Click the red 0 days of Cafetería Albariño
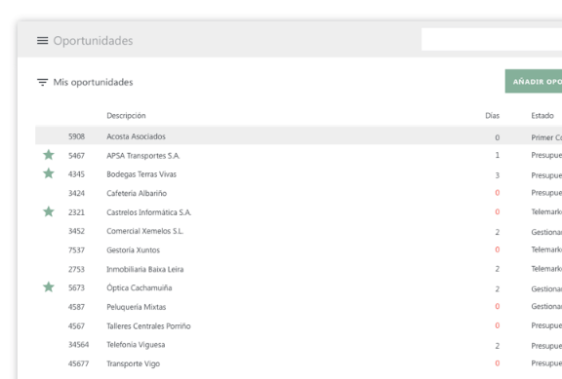 [498, 193]
